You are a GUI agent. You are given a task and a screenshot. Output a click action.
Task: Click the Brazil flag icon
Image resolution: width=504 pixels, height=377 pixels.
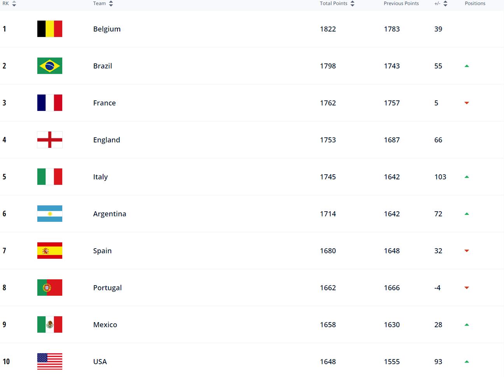tap(50, 66)
